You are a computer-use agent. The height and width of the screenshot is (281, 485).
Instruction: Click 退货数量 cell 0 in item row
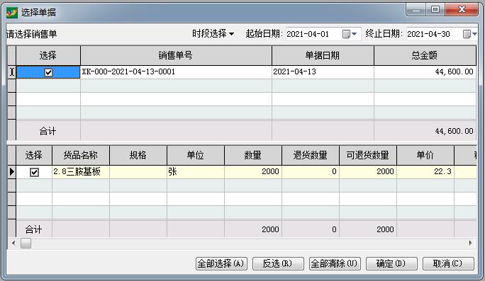(311, 172)
